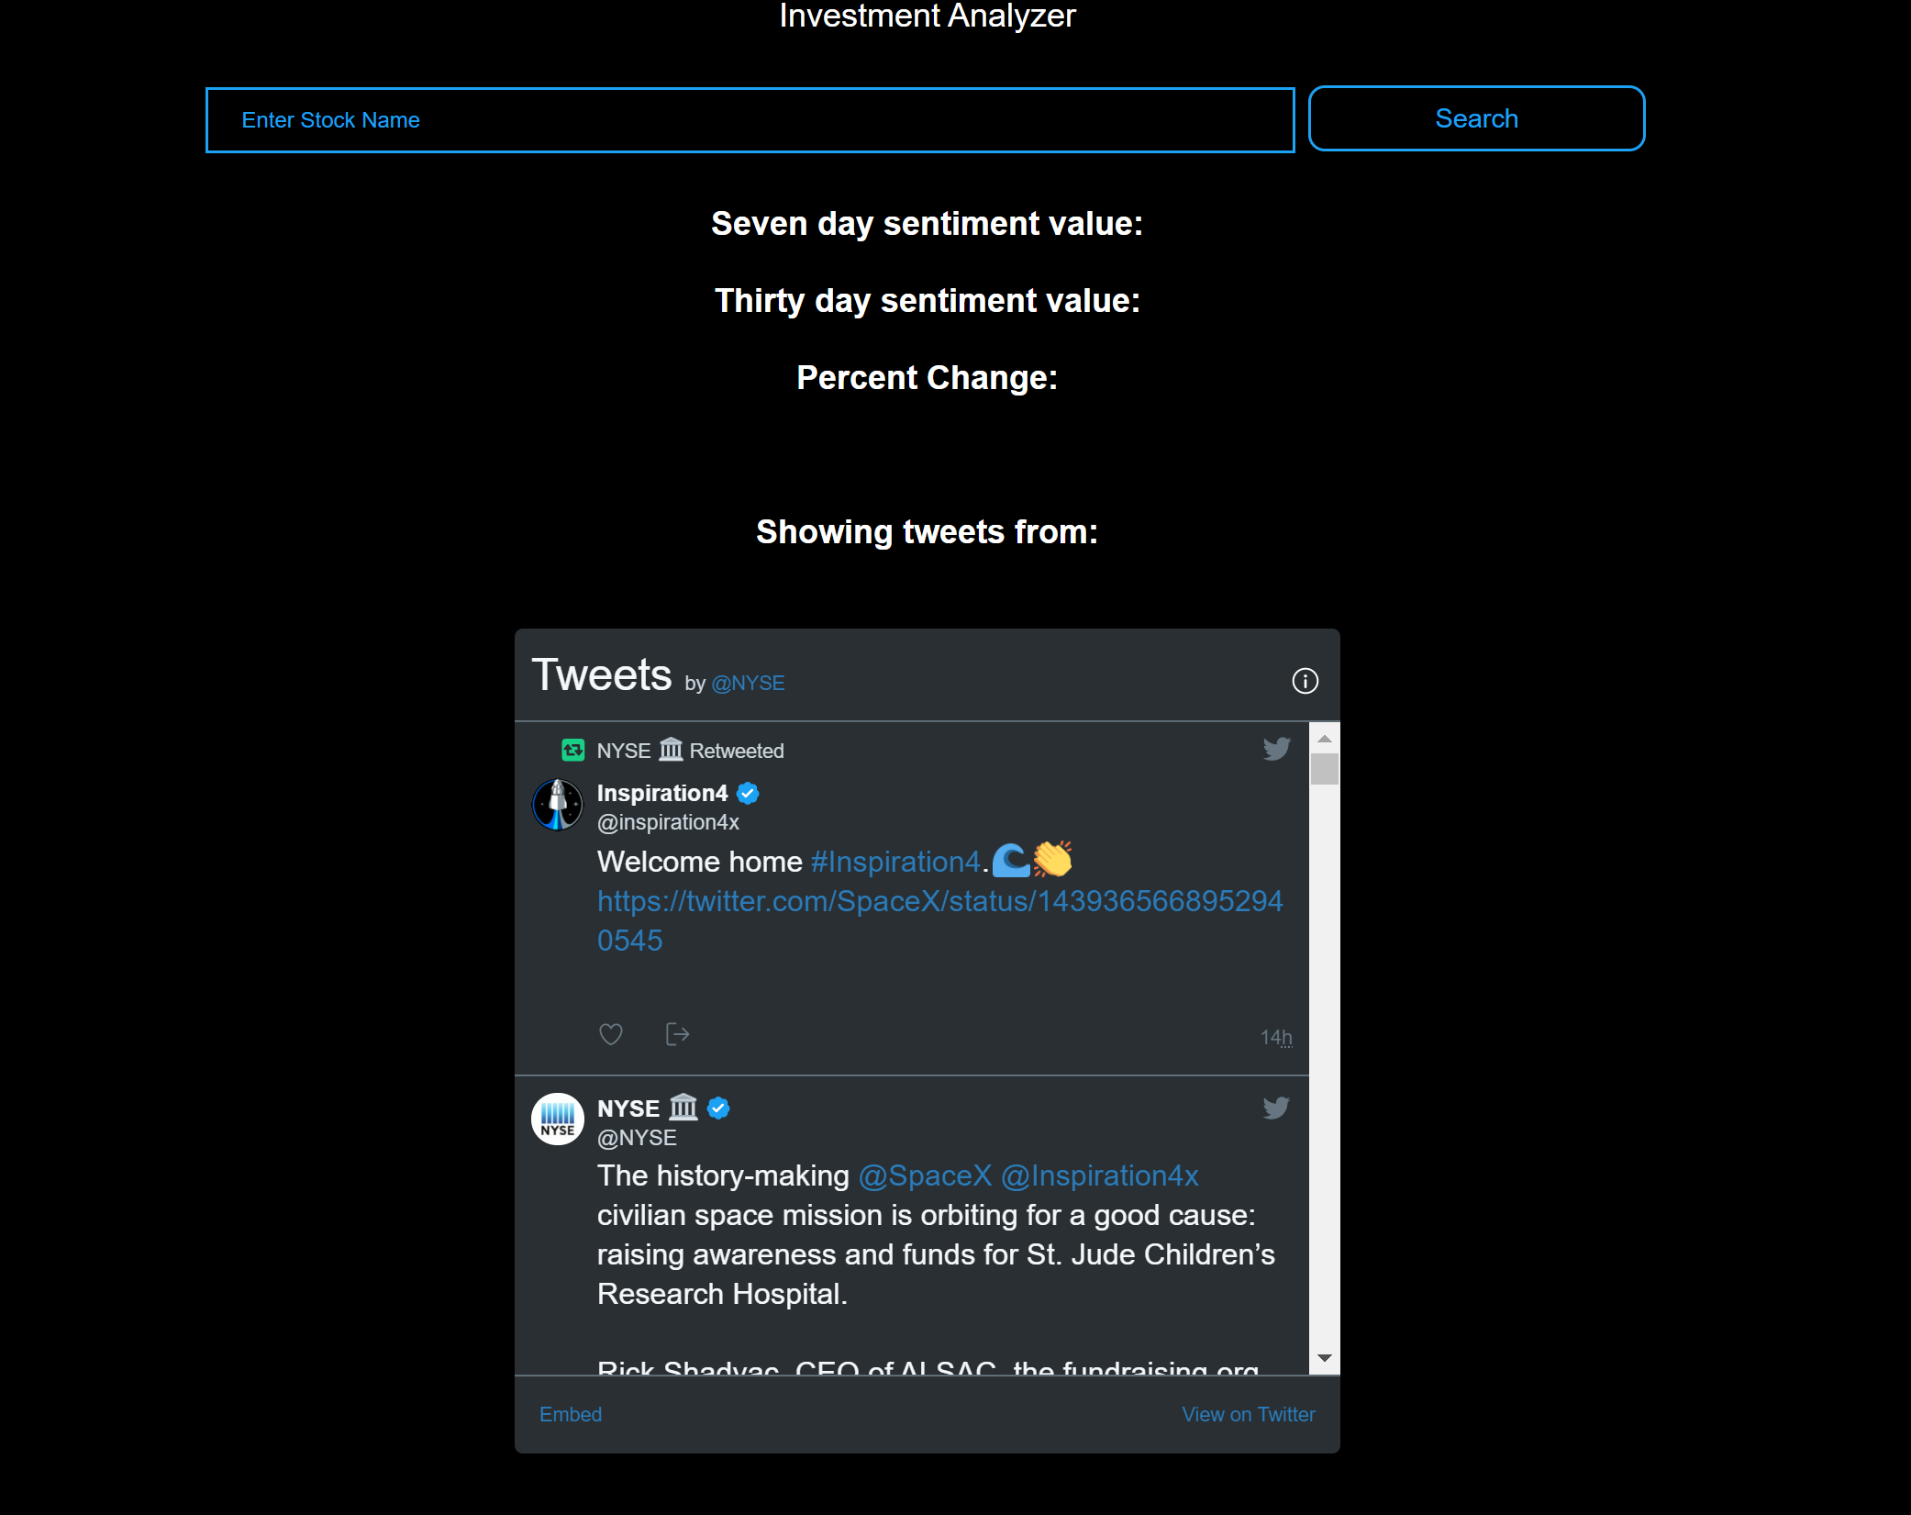Click the Enter Stock Name input field
This screenshot has width=1911, height=1515.
coord(750,120)
